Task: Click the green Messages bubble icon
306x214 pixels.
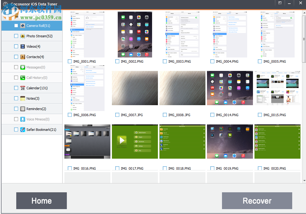Action: 23,67
